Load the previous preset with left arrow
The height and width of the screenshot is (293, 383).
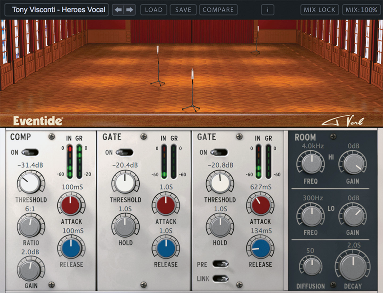pyautogui.click(x=118, y=10)
